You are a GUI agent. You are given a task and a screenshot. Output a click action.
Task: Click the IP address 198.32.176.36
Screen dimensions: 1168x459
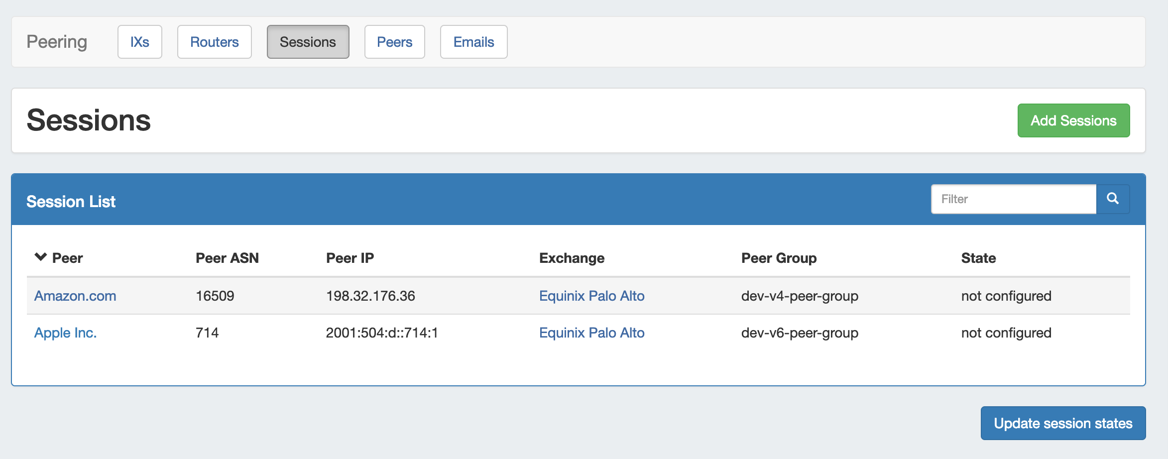[370, 296]
